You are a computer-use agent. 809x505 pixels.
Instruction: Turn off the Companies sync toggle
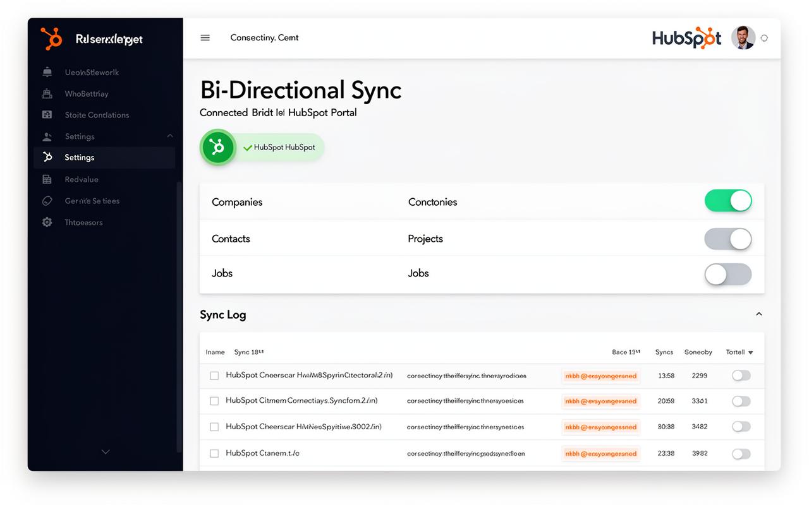(728, 201)
